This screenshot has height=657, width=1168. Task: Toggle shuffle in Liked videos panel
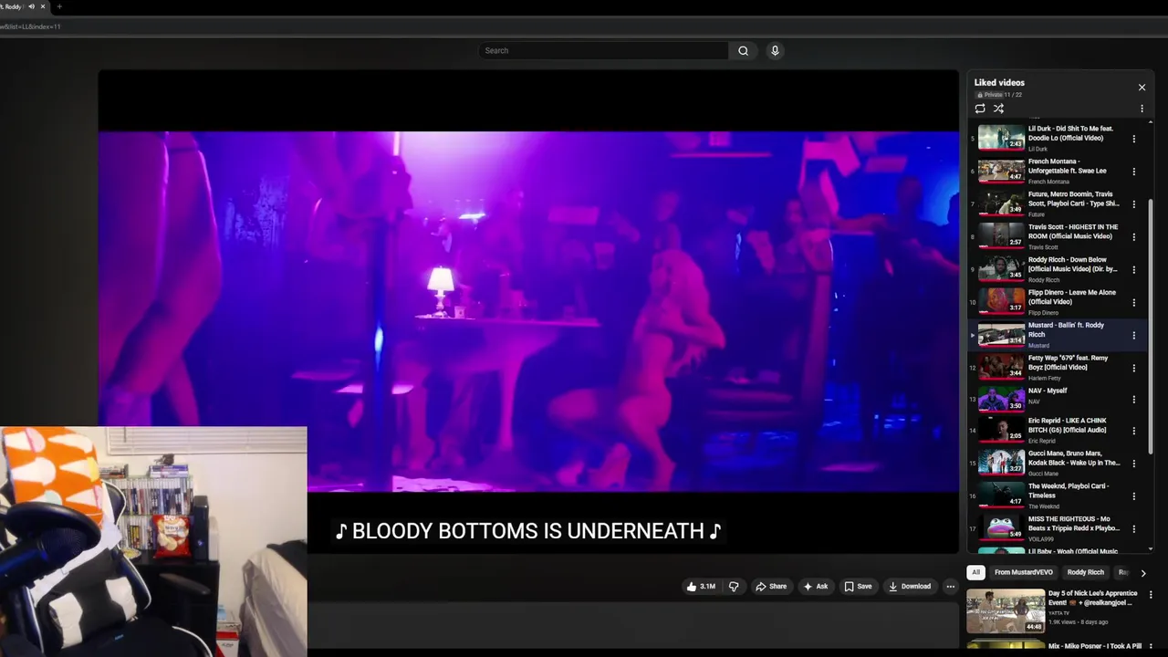(998, 109)
